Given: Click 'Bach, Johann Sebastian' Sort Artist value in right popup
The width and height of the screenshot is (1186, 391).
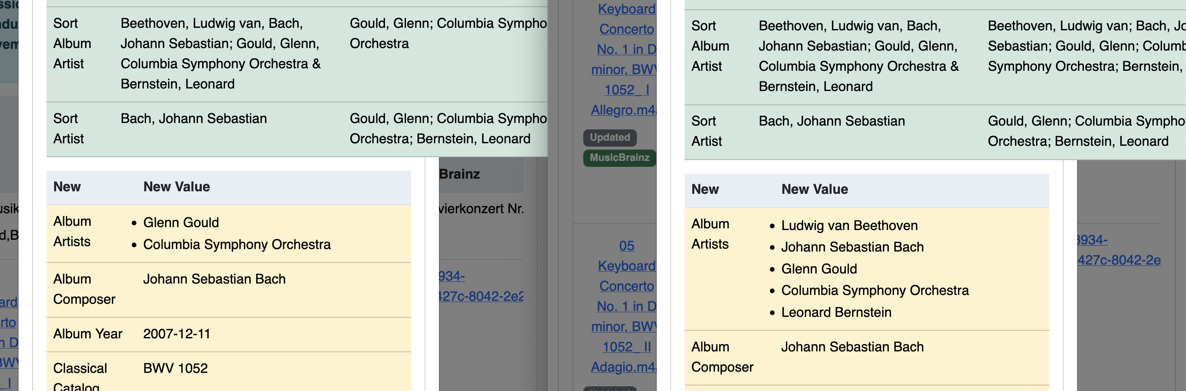Looking at the screenshot, I should (x=831, y=121).
